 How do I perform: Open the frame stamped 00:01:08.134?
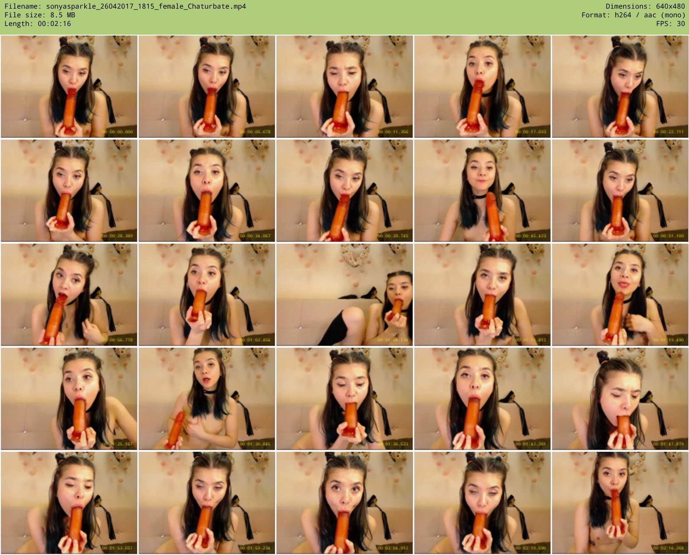344,295
